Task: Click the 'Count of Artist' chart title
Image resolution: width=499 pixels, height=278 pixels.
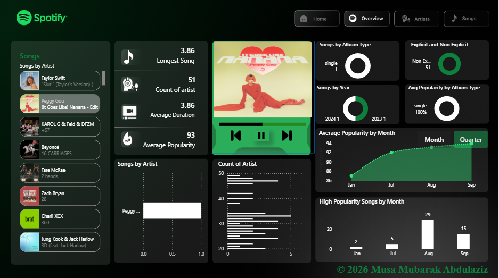Action: pos(238,164)
